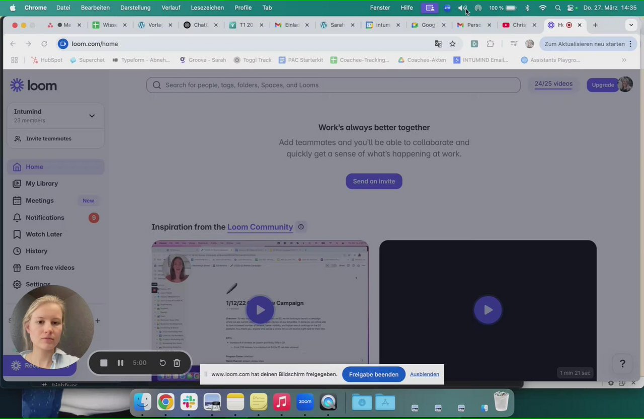Viewport: 644px width, 419px height.
Task: Reload the page
Action: pyautogui.click(x=44, y=44)
